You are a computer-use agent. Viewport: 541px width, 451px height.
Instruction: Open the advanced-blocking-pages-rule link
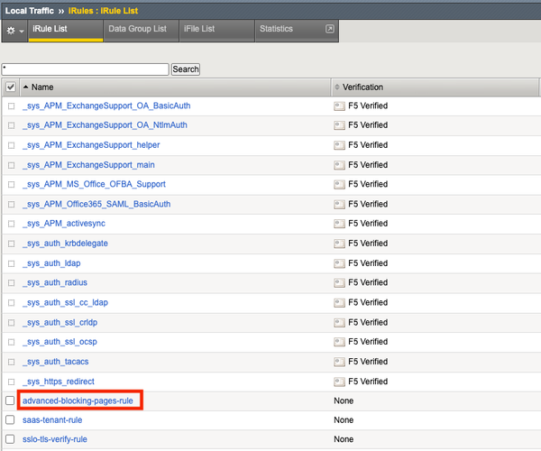tap(83, 400)
